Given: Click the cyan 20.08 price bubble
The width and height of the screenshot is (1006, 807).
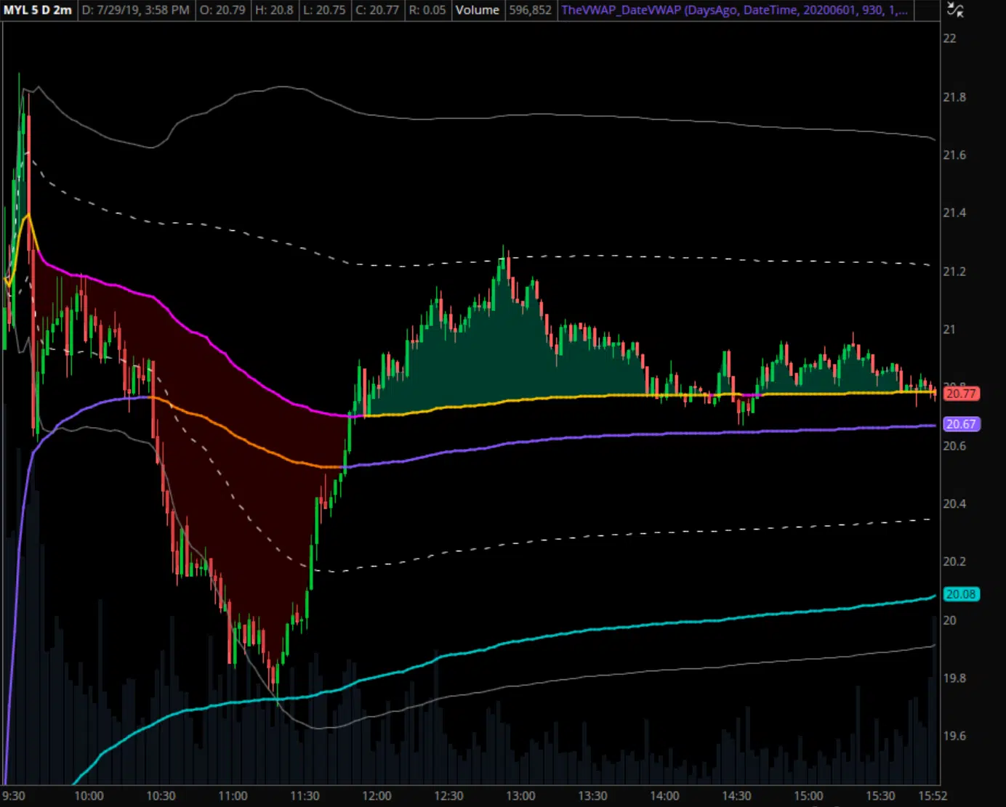Looking at the screenshot, I should click(x=961, y=594).
